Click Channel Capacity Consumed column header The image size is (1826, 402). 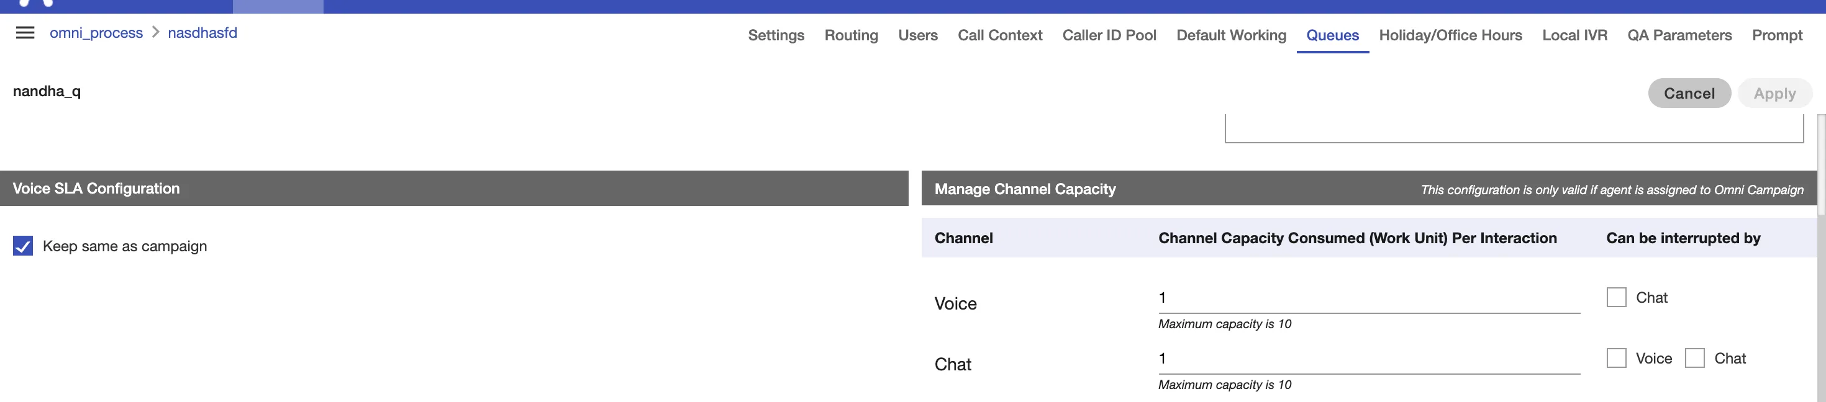click(x=1356, y=238)
